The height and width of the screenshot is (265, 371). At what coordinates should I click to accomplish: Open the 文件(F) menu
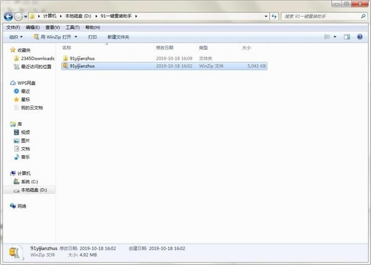pos(13,28)
